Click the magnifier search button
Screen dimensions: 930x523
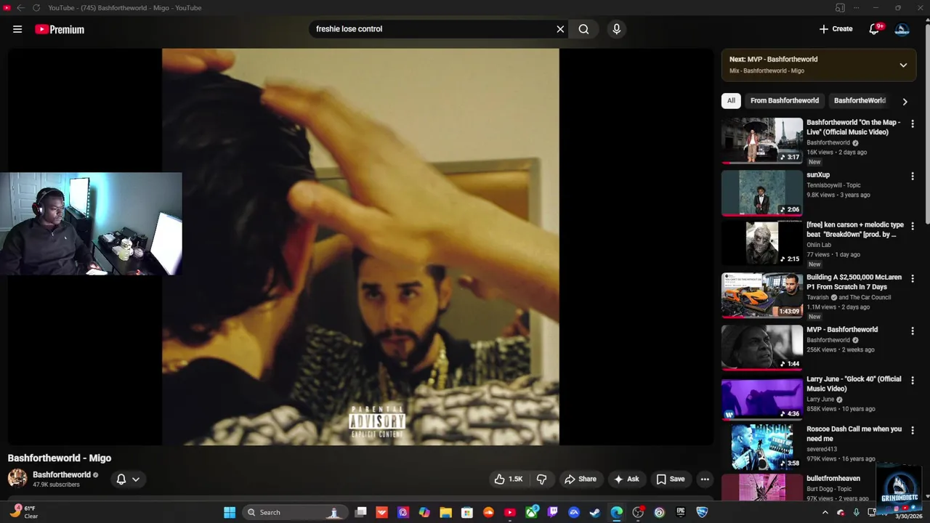[583, 29]
